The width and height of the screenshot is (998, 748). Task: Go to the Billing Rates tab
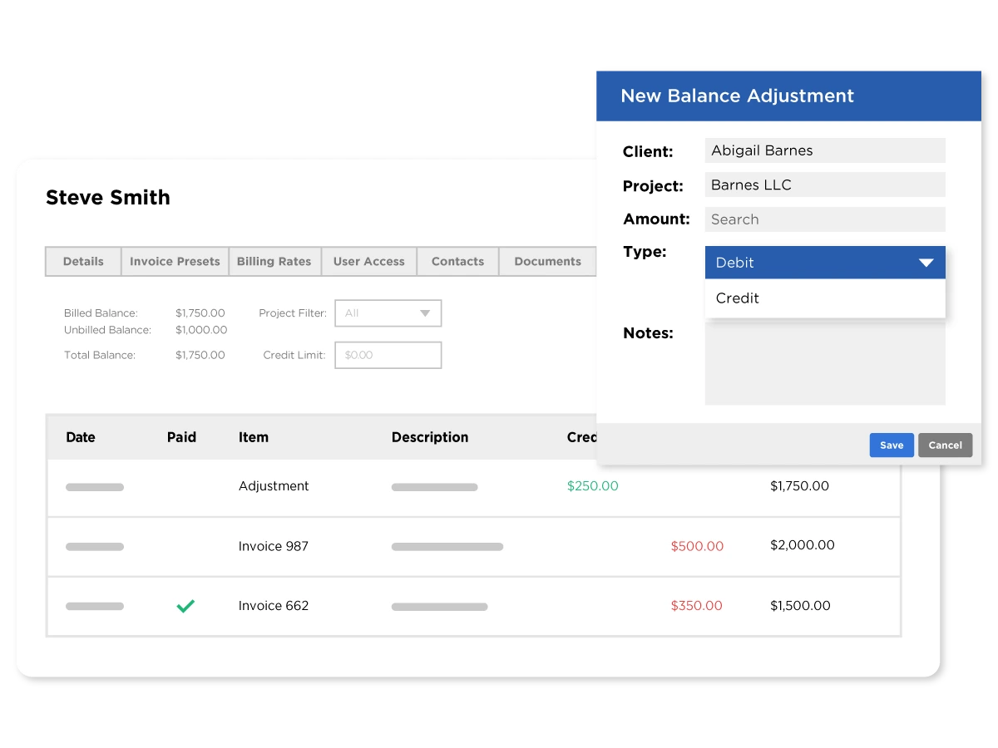coord(274,261)
